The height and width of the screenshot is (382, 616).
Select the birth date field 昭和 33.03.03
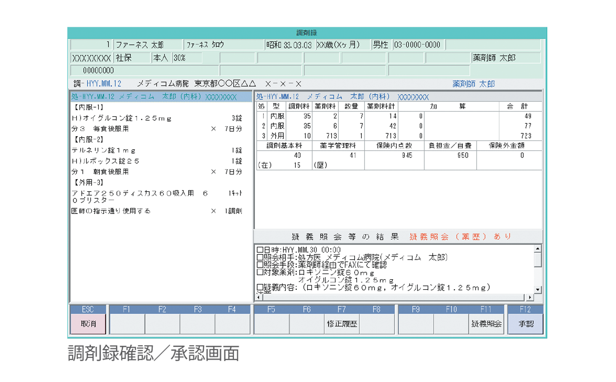(289, 45)
